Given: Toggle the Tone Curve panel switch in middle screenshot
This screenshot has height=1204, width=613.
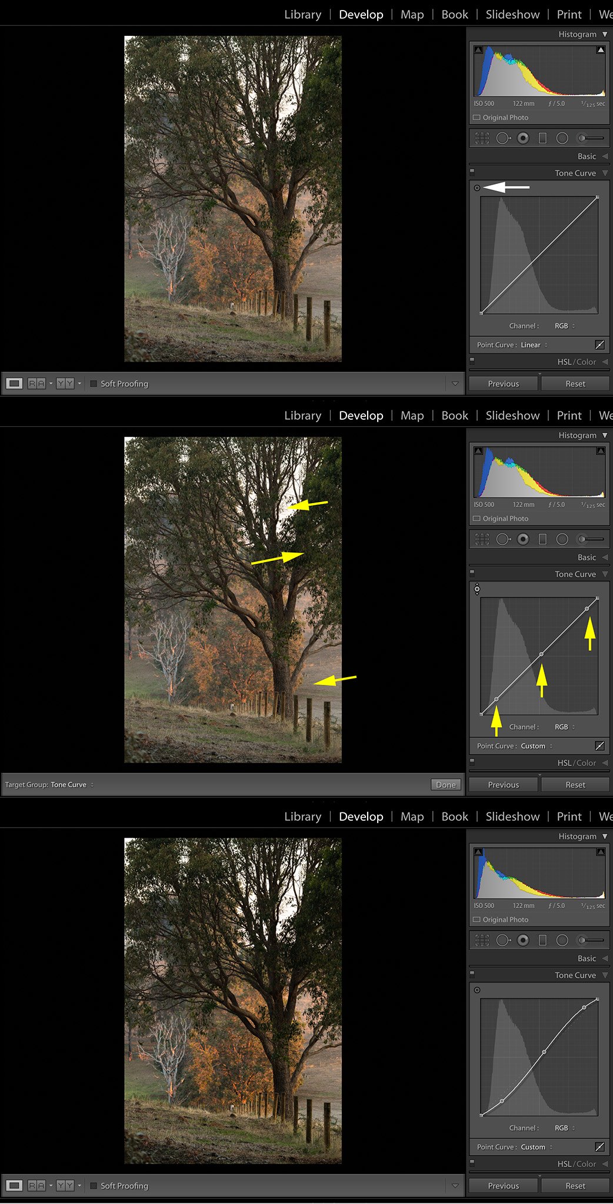Looking at the screenshot, I should click(472, 573).
